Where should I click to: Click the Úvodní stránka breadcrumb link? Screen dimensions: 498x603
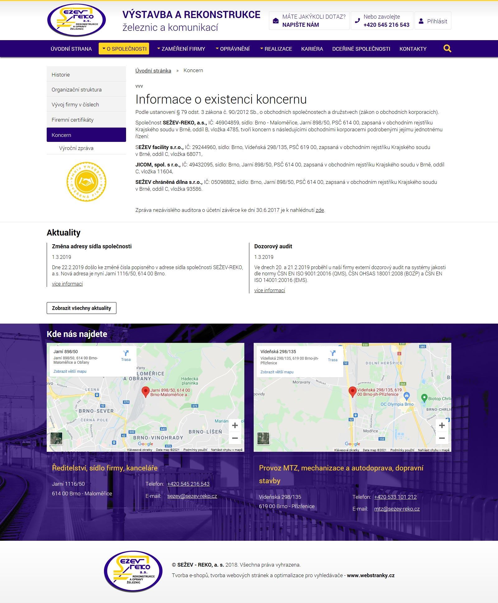[153, 70]
